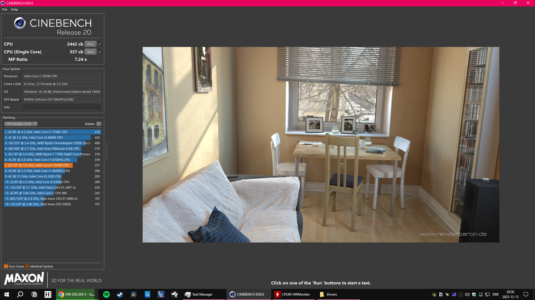
Task: Switch to CPUID HWMonitor window
Action: point(293,294)
